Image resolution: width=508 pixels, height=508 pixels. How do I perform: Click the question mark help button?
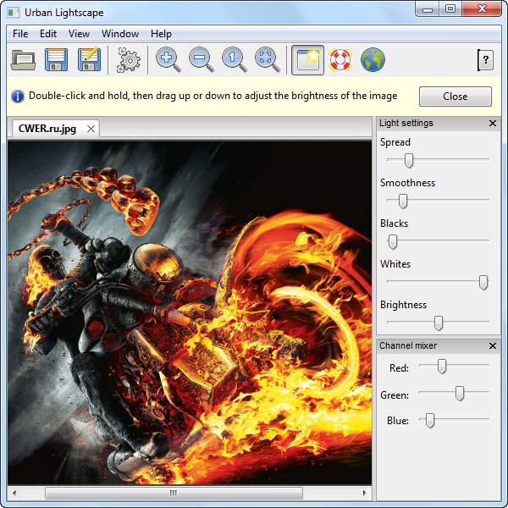[484, 60]
